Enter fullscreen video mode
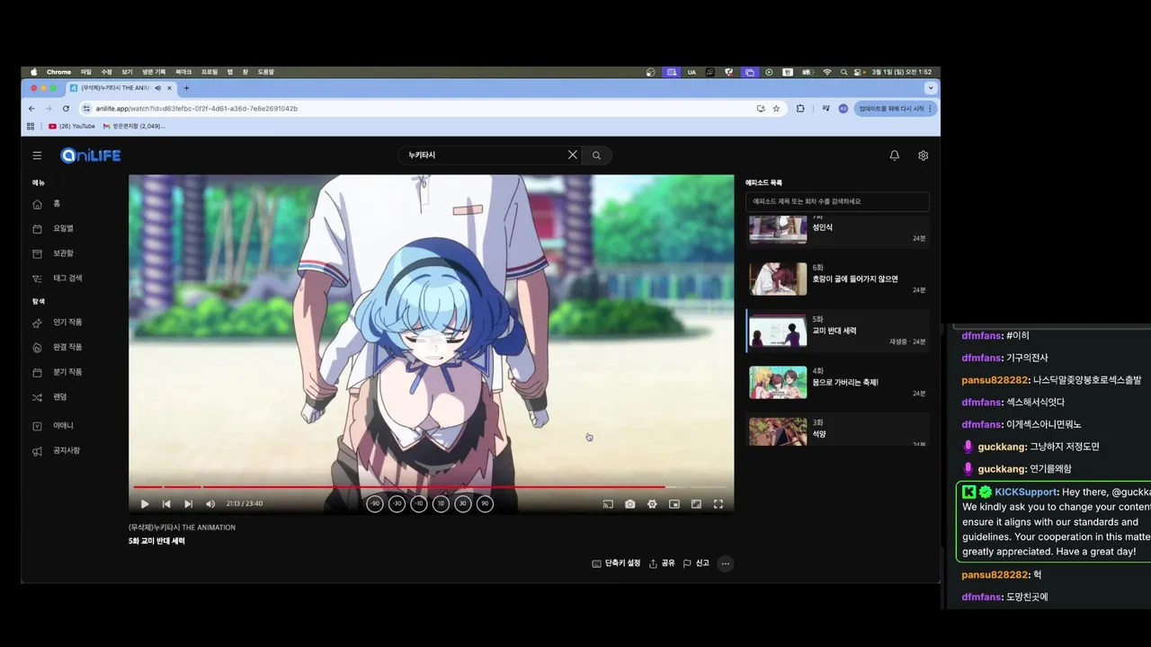 click(x=718, y=504)
